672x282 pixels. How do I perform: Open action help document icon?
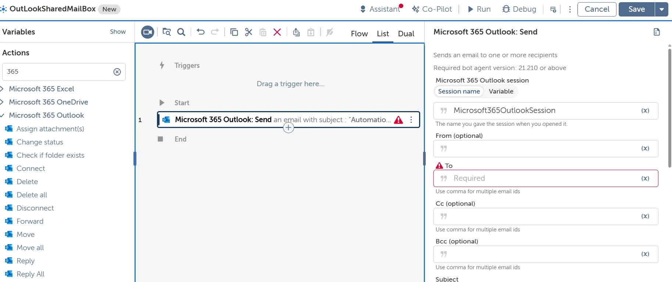657,32
